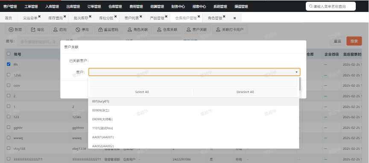Viewport: 369px width, 163px height.
Task: Open the 渠道管理 menu
Action: pyautogui.click(x=241, y=6)
